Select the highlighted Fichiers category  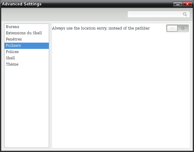pos(13,46)
